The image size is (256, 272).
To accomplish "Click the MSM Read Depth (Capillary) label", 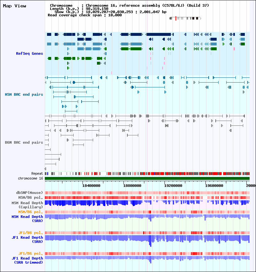I will [x=27, y=205].
